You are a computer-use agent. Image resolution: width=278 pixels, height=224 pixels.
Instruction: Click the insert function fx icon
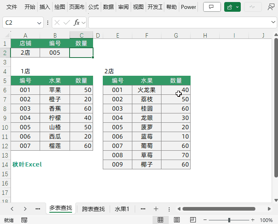(76, 23)
